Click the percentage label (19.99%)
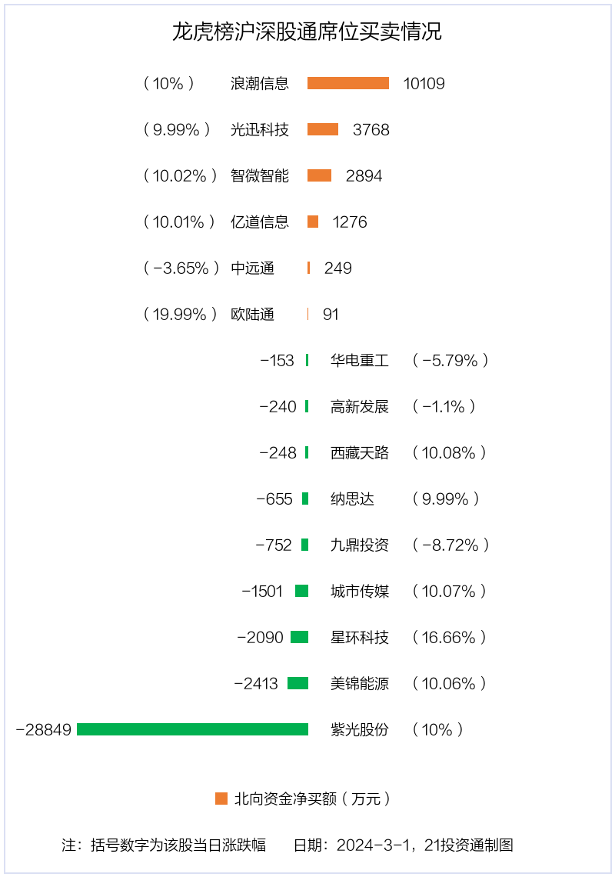 point(180,315)
